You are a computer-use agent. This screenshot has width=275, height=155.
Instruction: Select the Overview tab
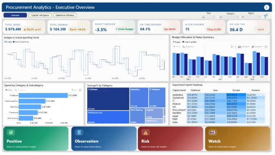15,15
